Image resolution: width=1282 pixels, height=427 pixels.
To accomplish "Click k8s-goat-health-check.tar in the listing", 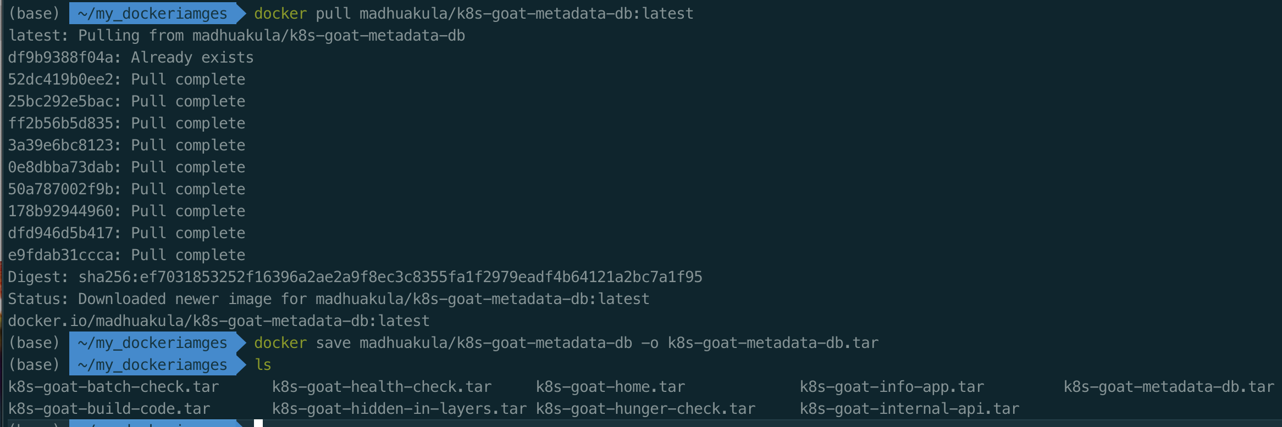I will click(x=382, y=387).
